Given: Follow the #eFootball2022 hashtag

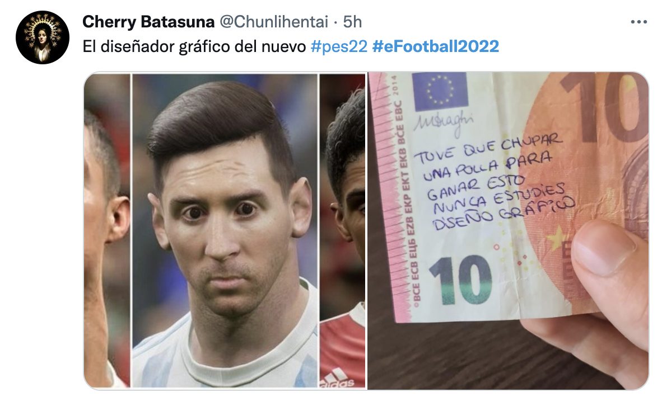Looking at the screenshot, I should [436, 46].
